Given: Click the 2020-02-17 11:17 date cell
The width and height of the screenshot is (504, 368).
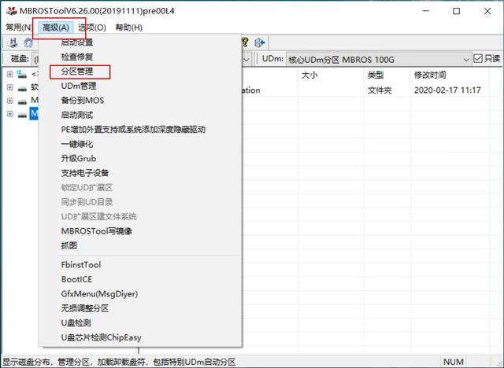Looking at the screenshot, I should pos(447,90).
